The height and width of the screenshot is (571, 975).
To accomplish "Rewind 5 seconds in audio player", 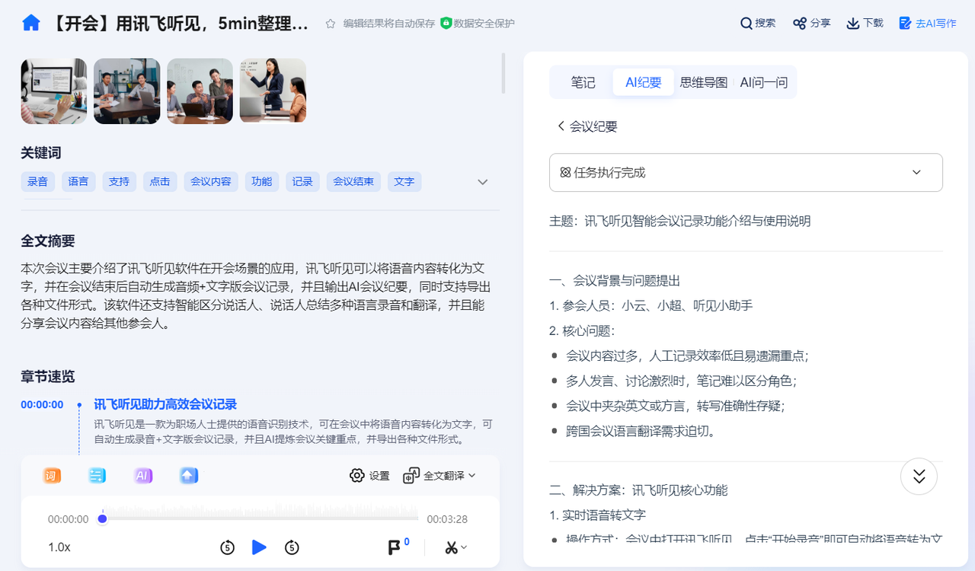I will [x=227, y=547].
